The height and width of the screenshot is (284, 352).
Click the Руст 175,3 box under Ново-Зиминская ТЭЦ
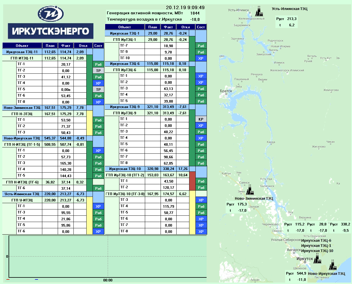pyautogui.click(x=237, y=204)
